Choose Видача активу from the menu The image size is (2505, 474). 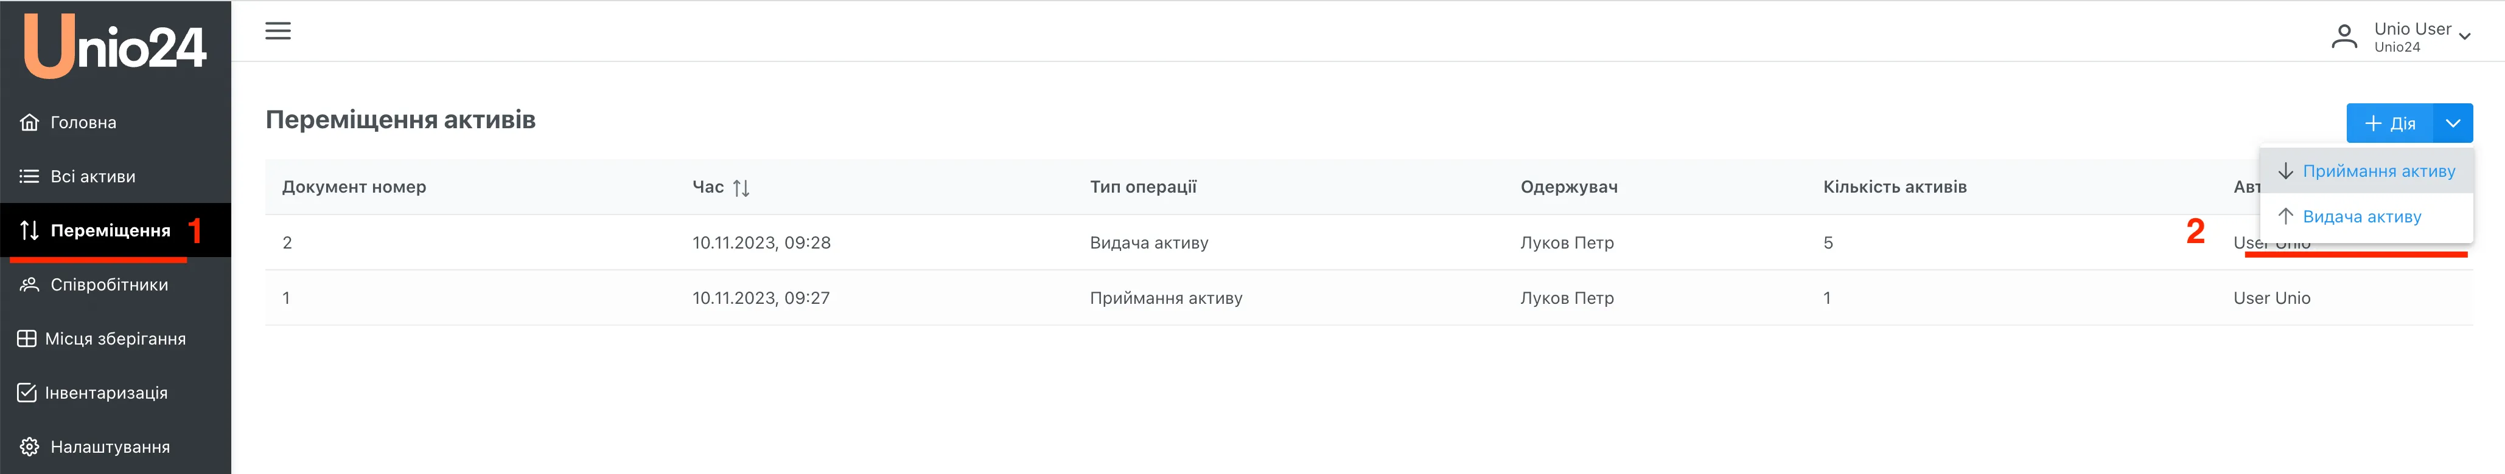click(2361, 216)
